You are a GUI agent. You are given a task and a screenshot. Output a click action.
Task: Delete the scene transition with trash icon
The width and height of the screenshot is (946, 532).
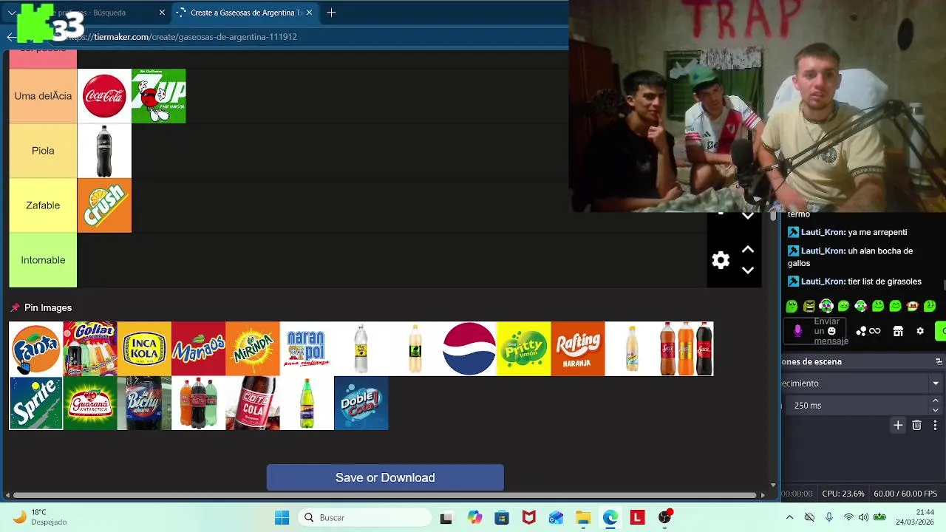click(x=916, y=426)
